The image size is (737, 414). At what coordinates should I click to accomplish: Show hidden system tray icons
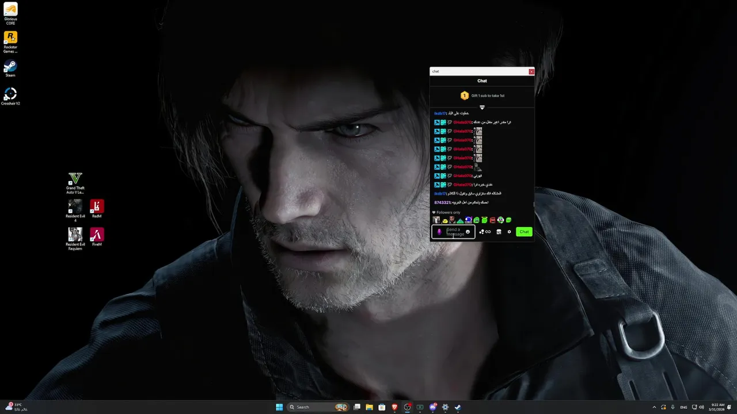654,407
